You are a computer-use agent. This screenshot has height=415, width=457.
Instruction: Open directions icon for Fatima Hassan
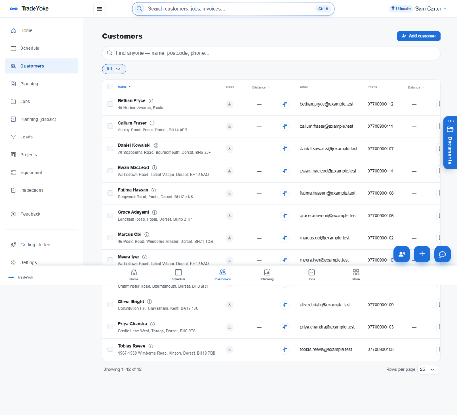(x=285, y=193)
